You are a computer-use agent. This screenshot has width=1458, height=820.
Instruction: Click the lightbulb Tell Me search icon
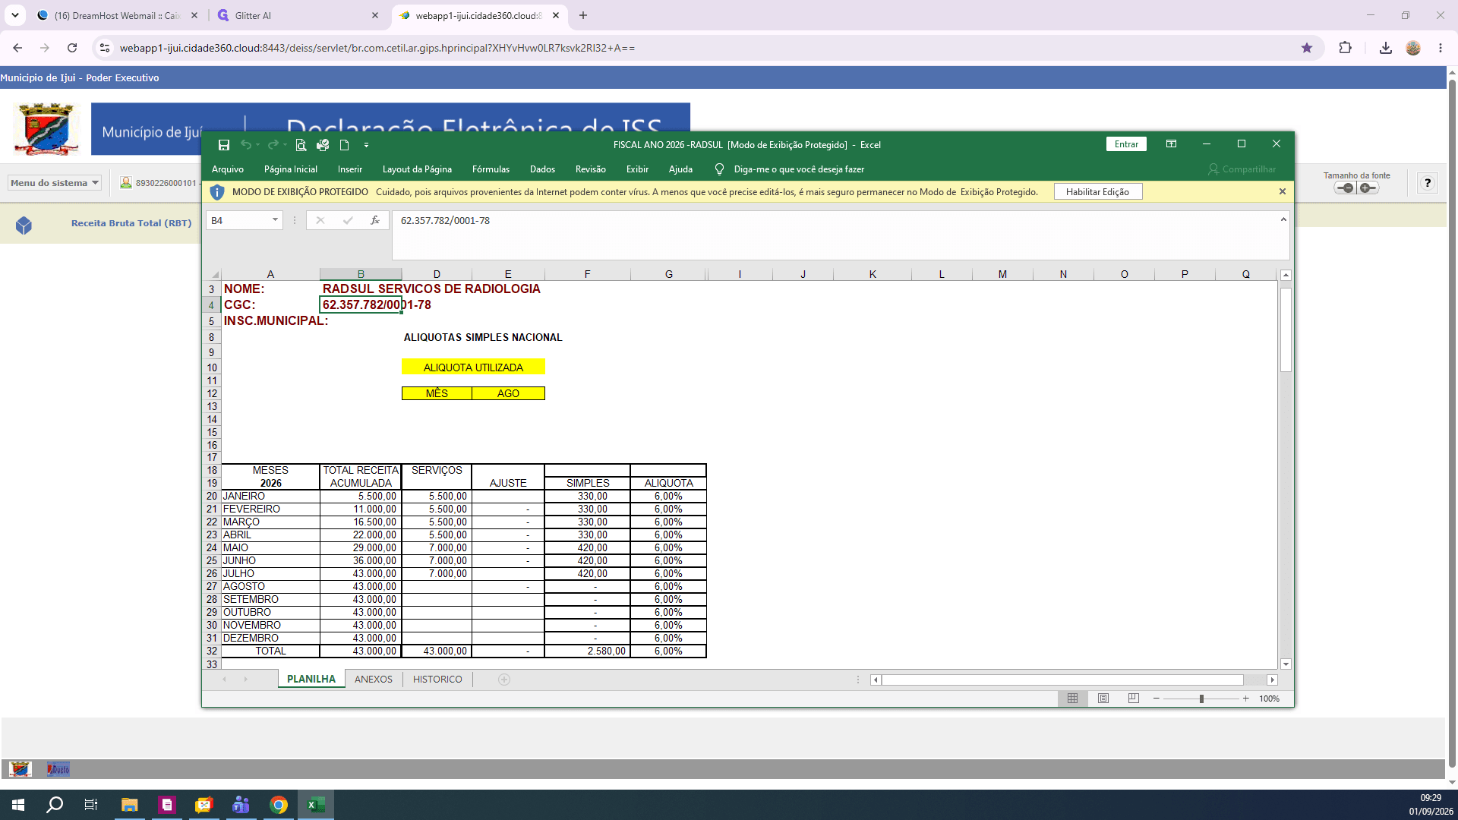point(719,169)
